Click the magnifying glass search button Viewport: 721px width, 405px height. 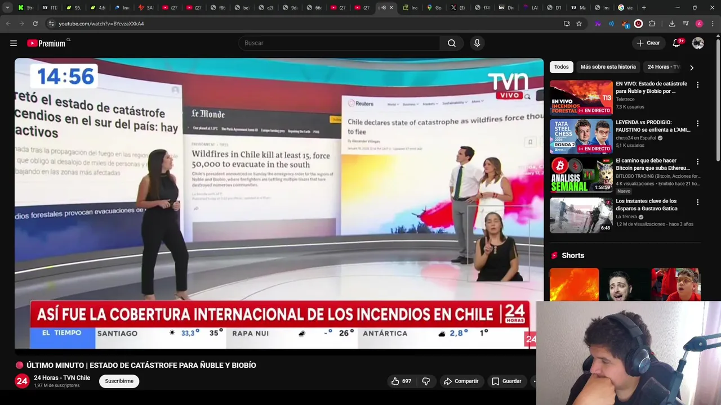tap(452, 43)
